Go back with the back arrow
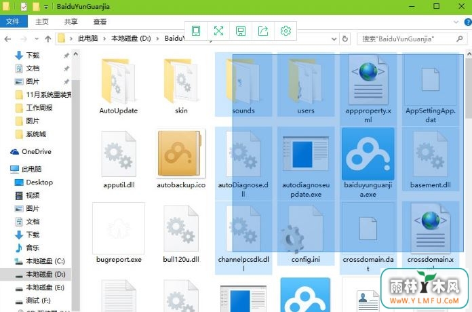472x312 pixels. click(x=8, y=39)
